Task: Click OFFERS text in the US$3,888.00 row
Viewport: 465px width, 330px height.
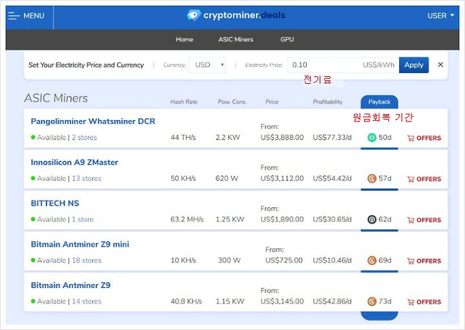Action: coord(429,138)
